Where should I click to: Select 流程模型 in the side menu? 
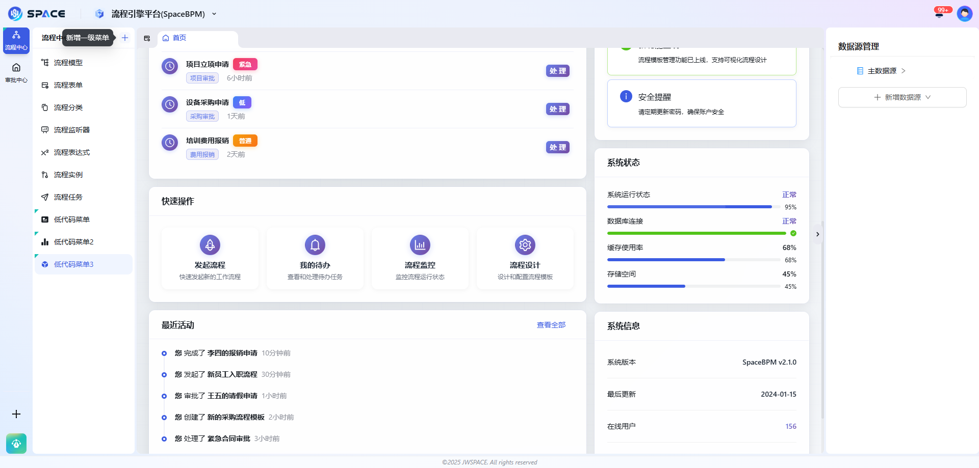tap(68, 63)
